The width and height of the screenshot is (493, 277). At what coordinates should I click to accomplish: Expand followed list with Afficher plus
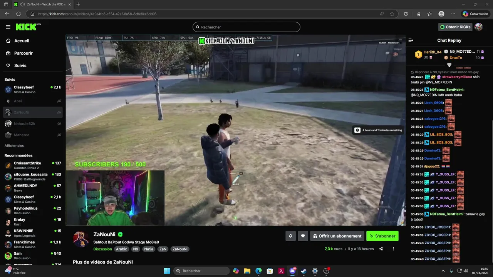(14, 146)
